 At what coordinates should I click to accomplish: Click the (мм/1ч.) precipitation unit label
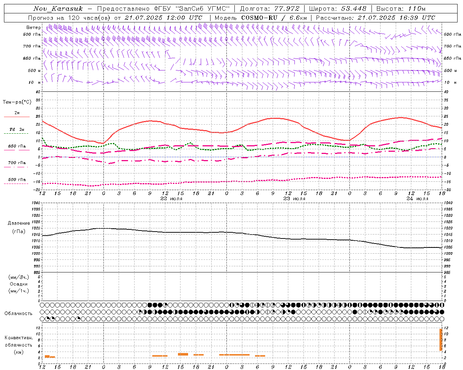[x=18, y=291]
